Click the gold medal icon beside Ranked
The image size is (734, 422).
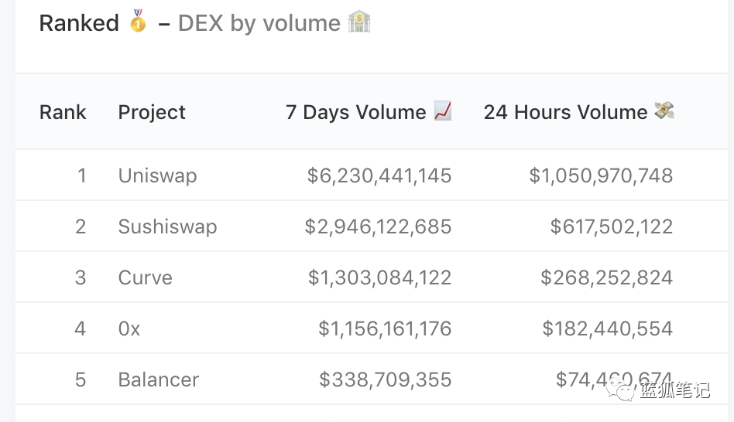point(138,21)
